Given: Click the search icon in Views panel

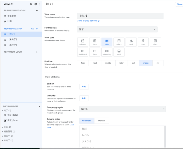Looking at the screenshot, I should coord(31,4).
